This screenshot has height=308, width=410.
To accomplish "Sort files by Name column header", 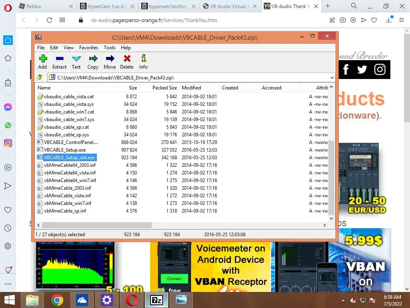I will coord(67,88).
